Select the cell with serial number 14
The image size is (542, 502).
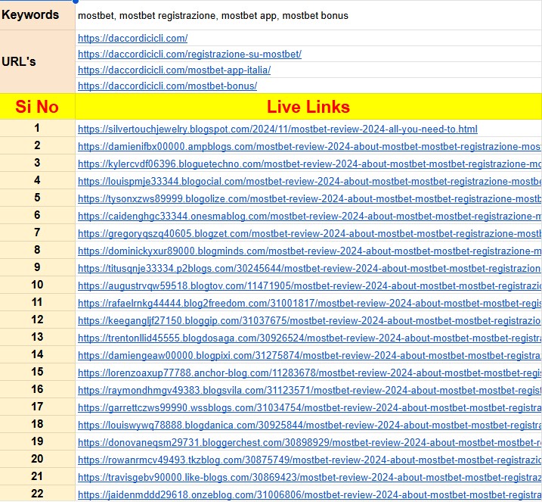pos(37,354)
